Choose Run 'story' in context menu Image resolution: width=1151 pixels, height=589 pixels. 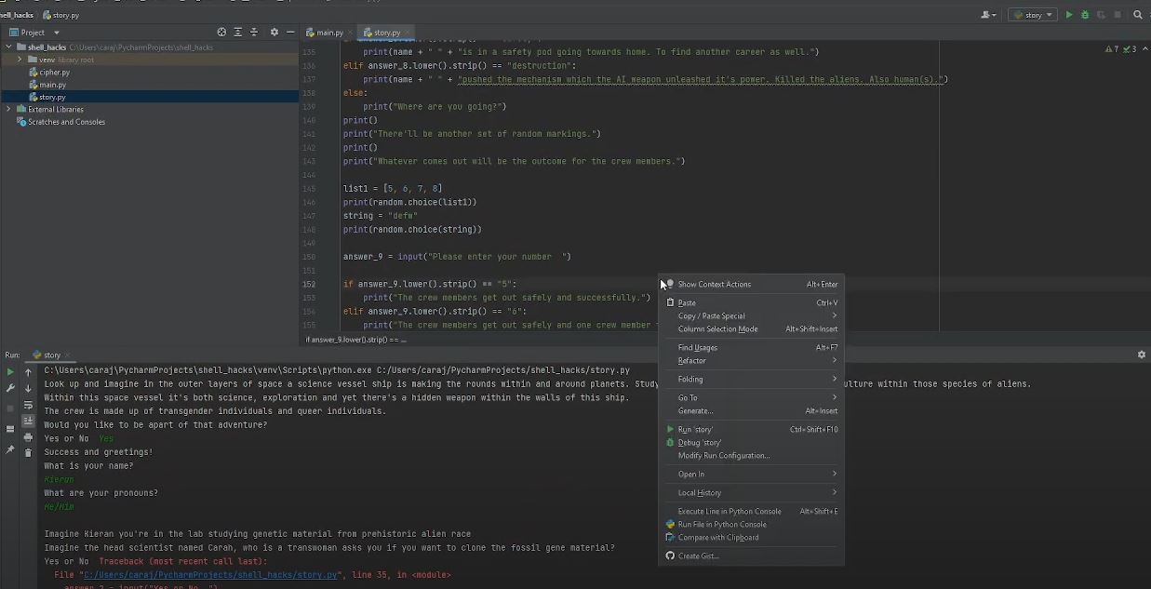(x=752, y=429)
